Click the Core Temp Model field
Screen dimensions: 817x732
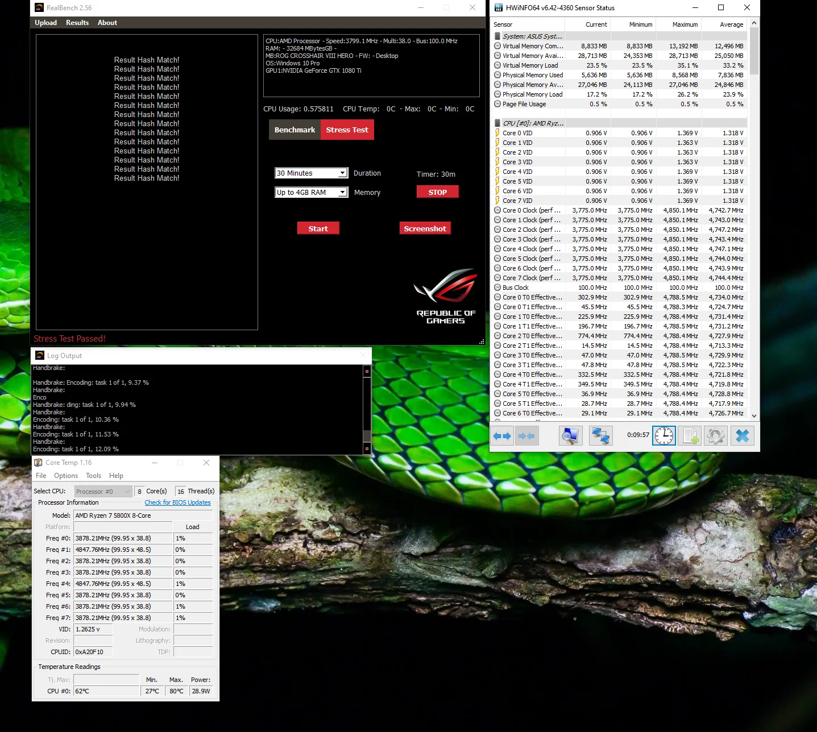pos(143,515)
